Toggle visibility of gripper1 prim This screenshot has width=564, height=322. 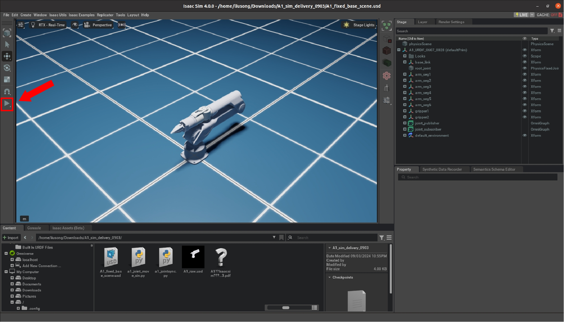point(524,111)
